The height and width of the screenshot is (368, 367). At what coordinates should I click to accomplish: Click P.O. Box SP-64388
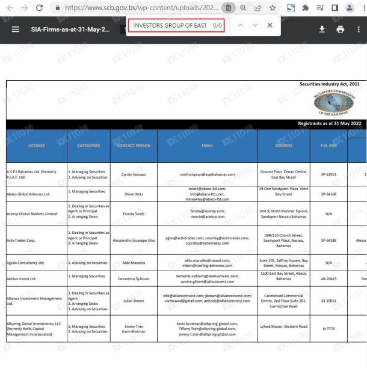click(x=328, y=241)
